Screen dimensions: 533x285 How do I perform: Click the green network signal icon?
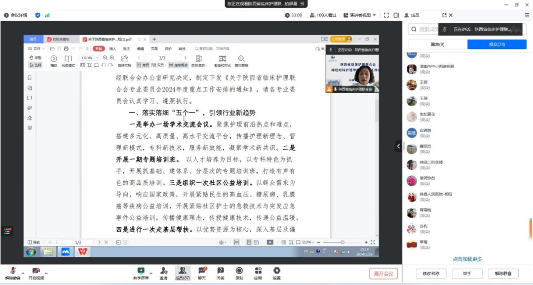[x=47, y=15]
